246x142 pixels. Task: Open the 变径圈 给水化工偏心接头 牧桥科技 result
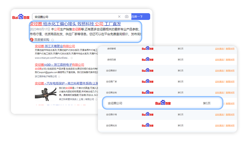(x=75, y=24)
